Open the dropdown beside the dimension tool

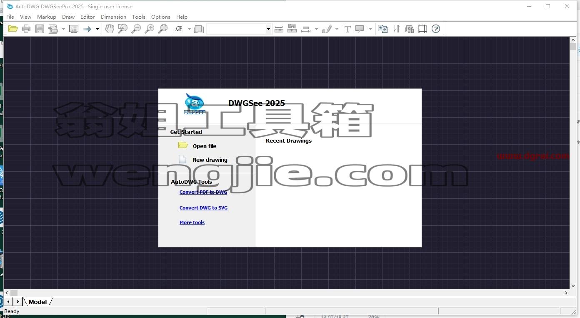[316, 29]
